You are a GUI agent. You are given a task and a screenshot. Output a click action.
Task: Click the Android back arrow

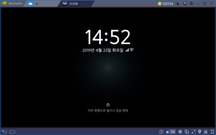[x=4, y=132]
